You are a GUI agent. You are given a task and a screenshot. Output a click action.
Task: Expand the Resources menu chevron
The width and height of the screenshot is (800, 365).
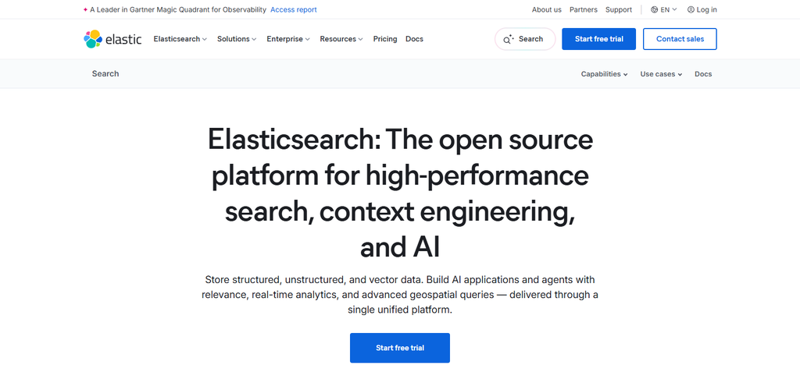tap(361, 39)
